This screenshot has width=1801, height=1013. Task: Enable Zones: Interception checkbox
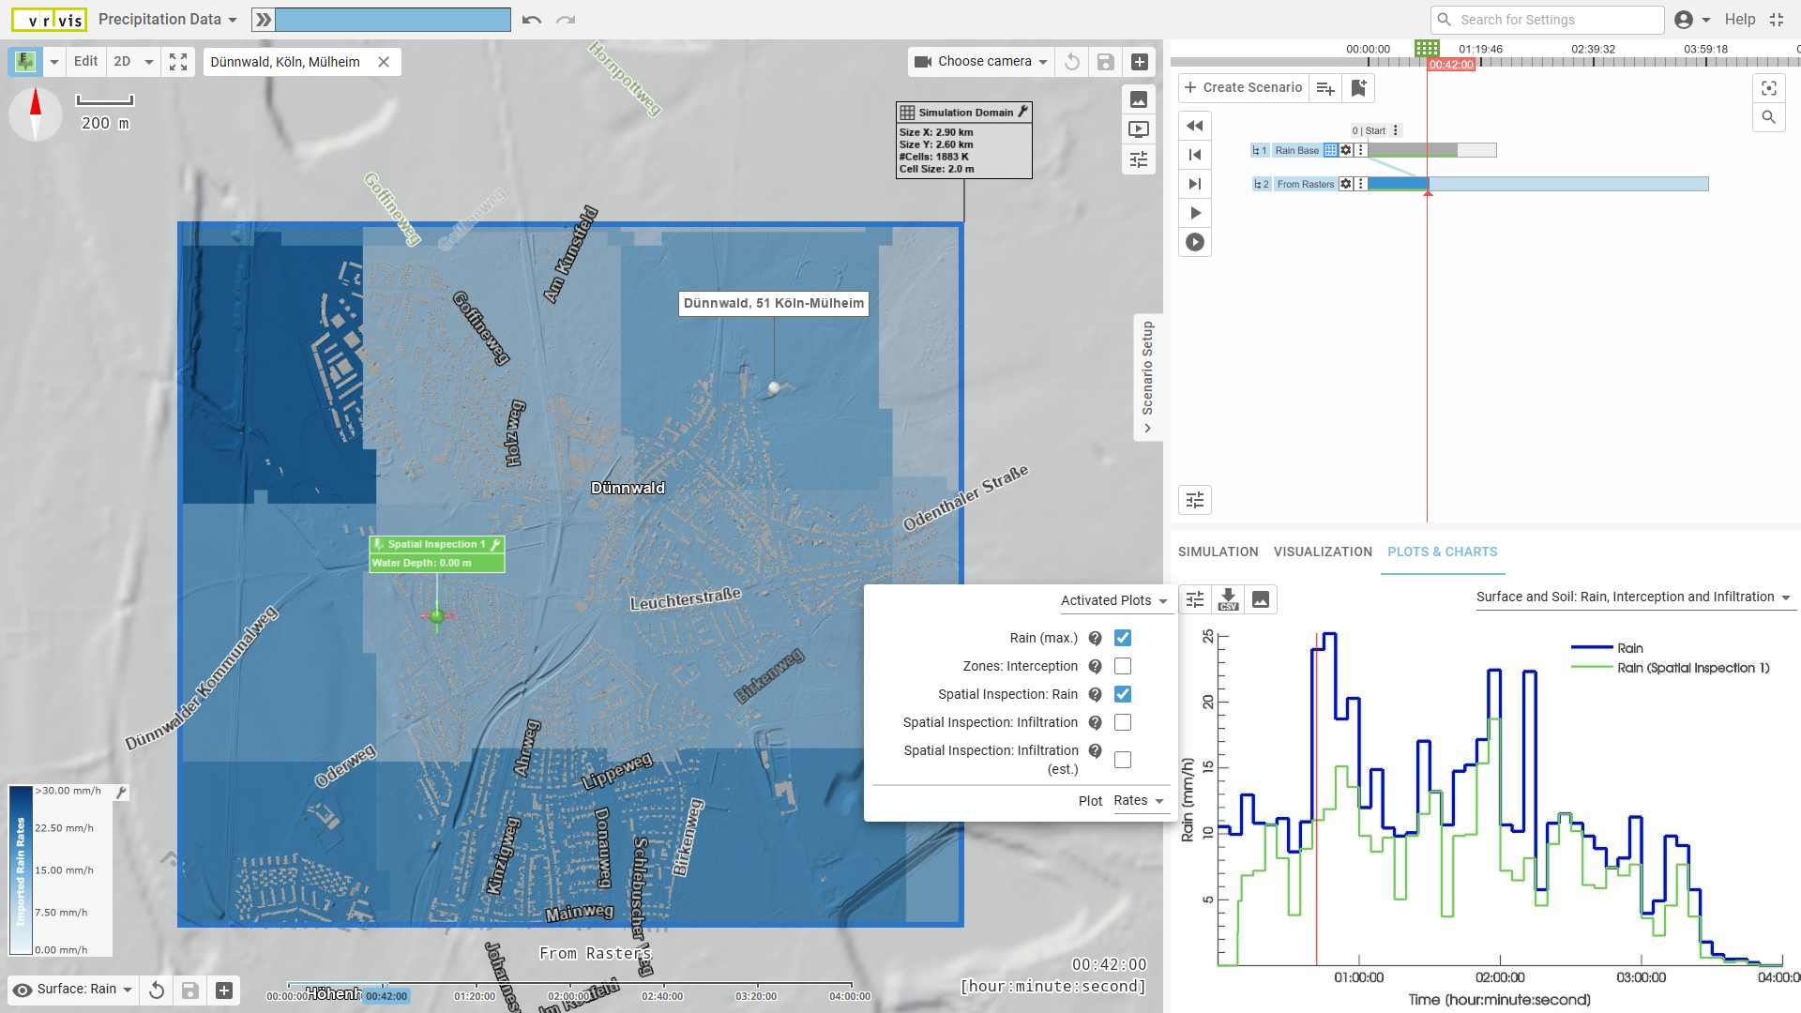point(1123,666)
